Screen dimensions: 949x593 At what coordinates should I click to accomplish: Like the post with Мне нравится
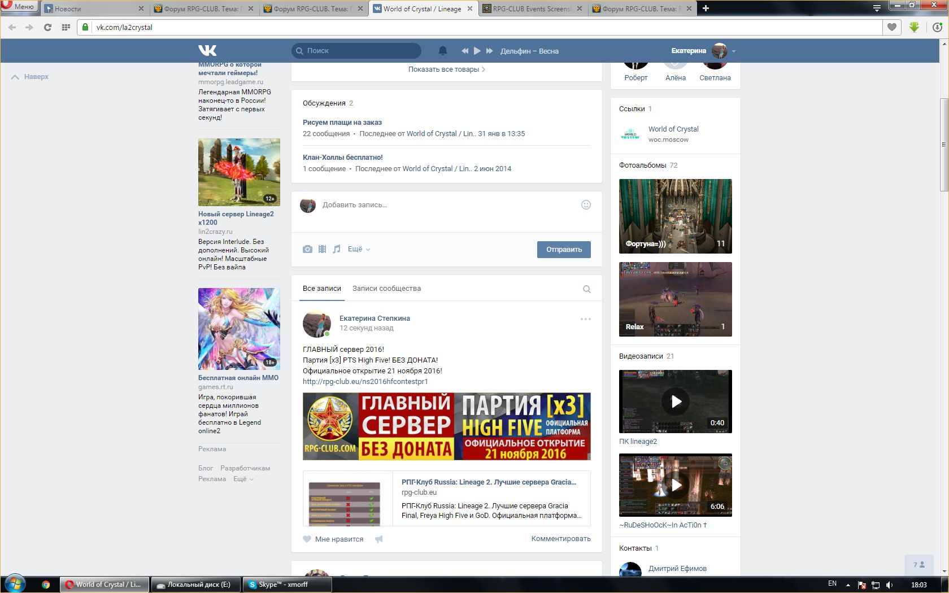(333, 539)
